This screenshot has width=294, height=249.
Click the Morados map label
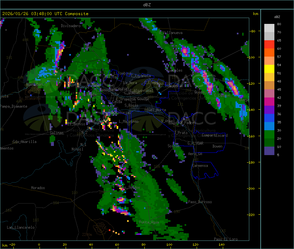point(38,188)
